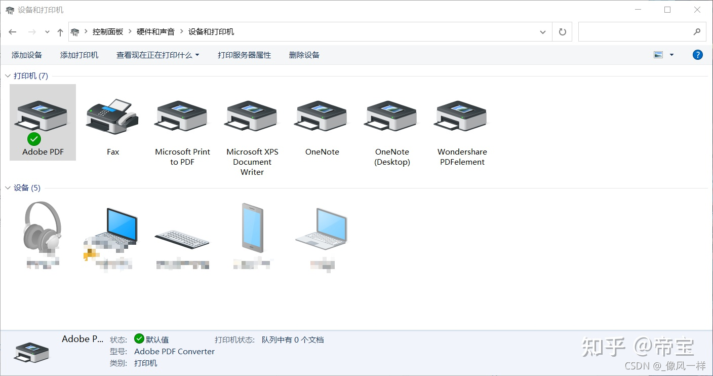Collapse the 设备 (5) group
This screenshot has width=713, height=376.
pos(8,188)
